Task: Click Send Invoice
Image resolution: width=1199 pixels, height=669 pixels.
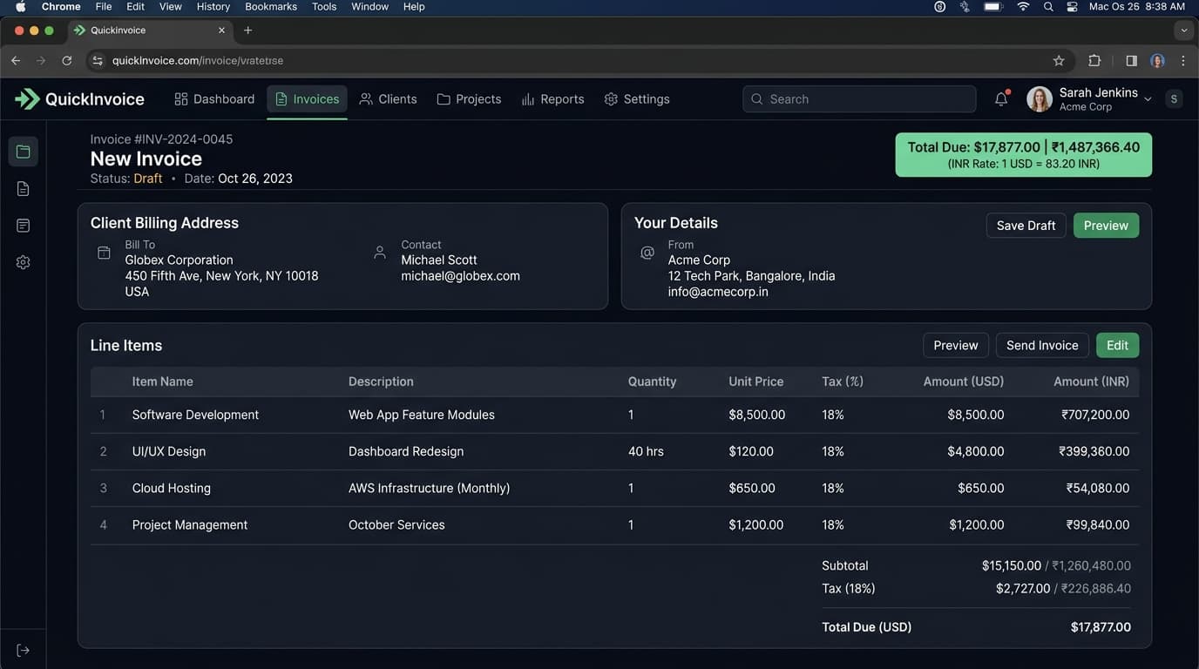Action: (1042, 346)
